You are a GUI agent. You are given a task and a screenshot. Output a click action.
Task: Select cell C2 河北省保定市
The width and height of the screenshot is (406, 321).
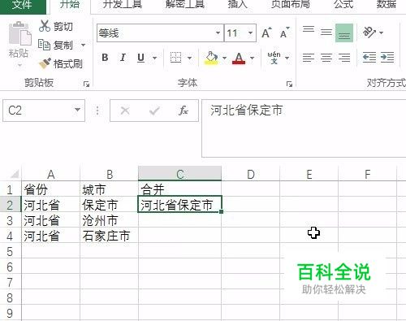(180, 205)
